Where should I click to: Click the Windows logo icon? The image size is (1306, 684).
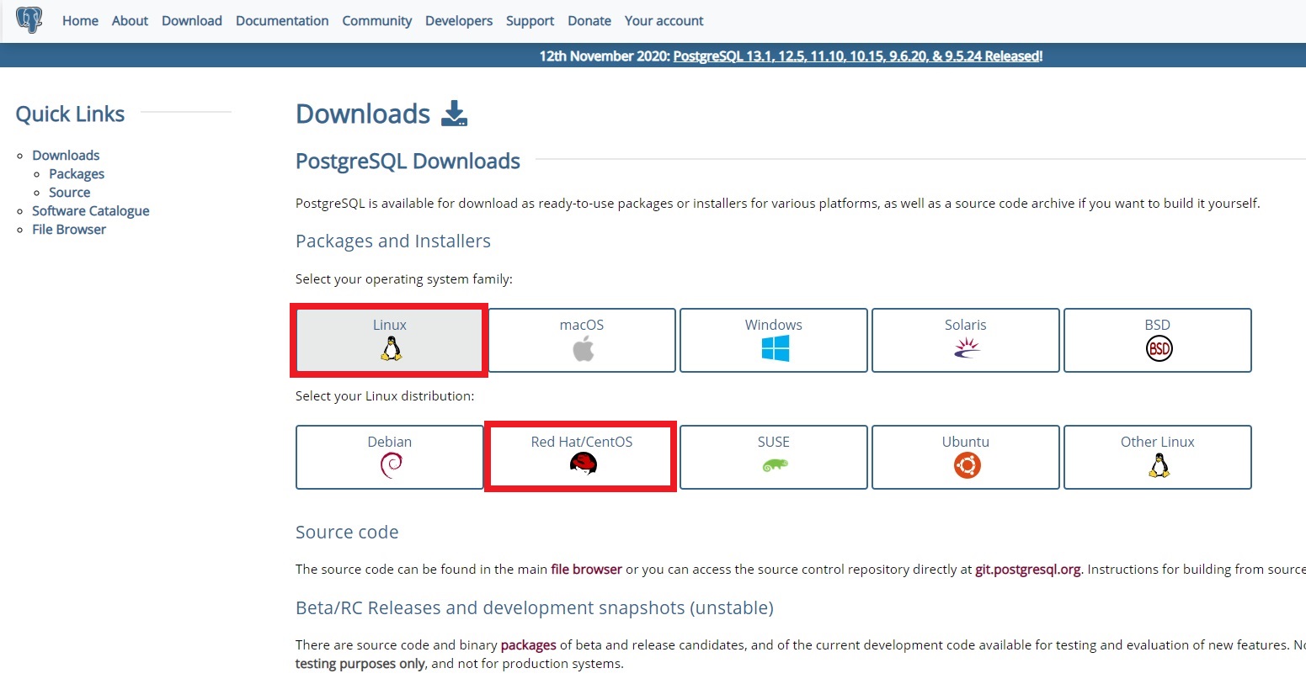[x=775, y=348]
